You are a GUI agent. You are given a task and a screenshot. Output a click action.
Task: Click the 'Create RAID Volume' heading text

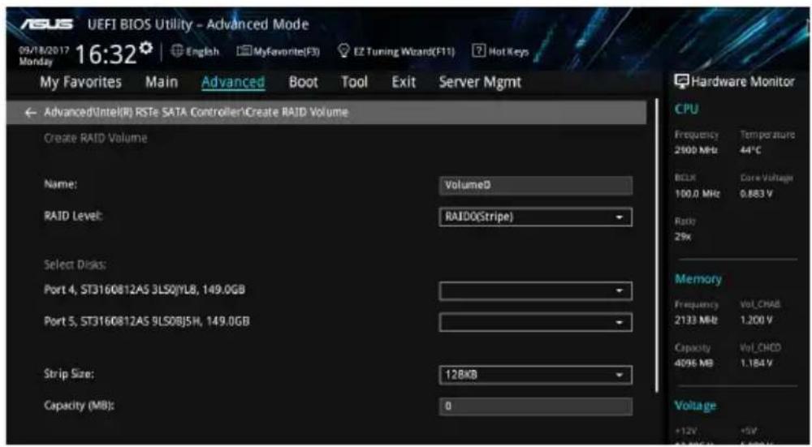pos(95,138)
